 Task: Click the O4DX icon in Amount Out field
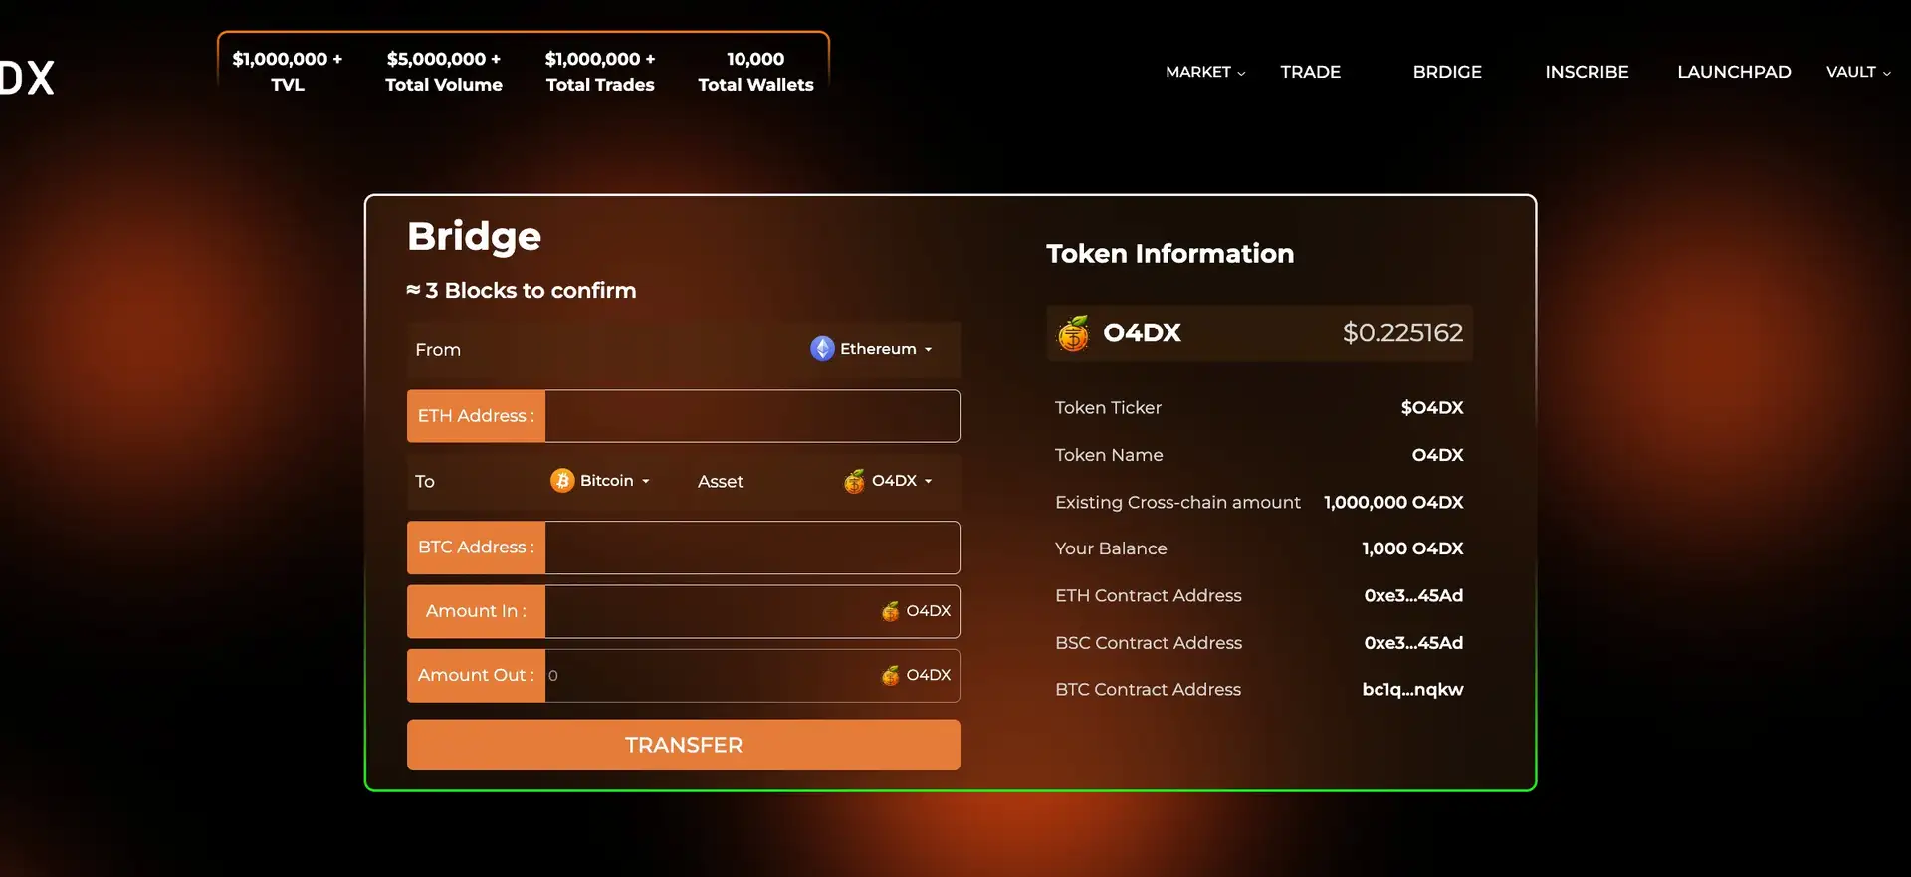click(890, 676)
